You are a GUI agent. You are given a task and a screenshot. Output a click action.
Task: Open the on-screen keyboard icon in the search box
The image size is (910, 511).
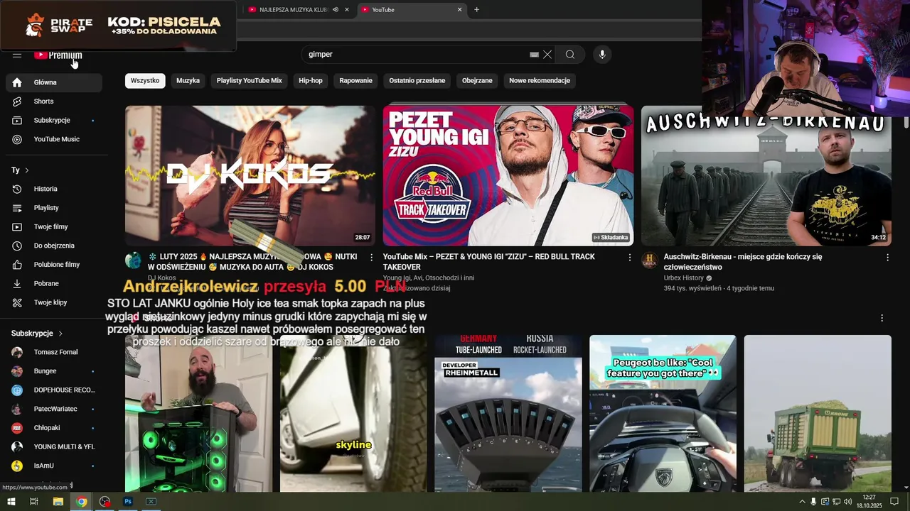[x=534, y=55]
